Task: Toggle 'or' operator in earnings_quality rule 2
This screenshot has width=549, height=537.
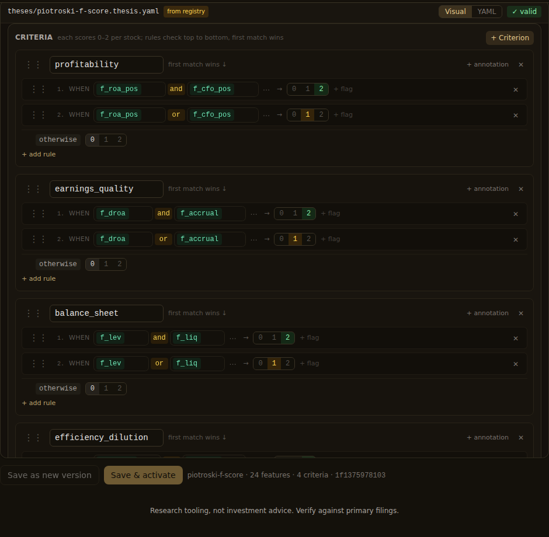Action: pyautogui.click(x=164, y=239)
